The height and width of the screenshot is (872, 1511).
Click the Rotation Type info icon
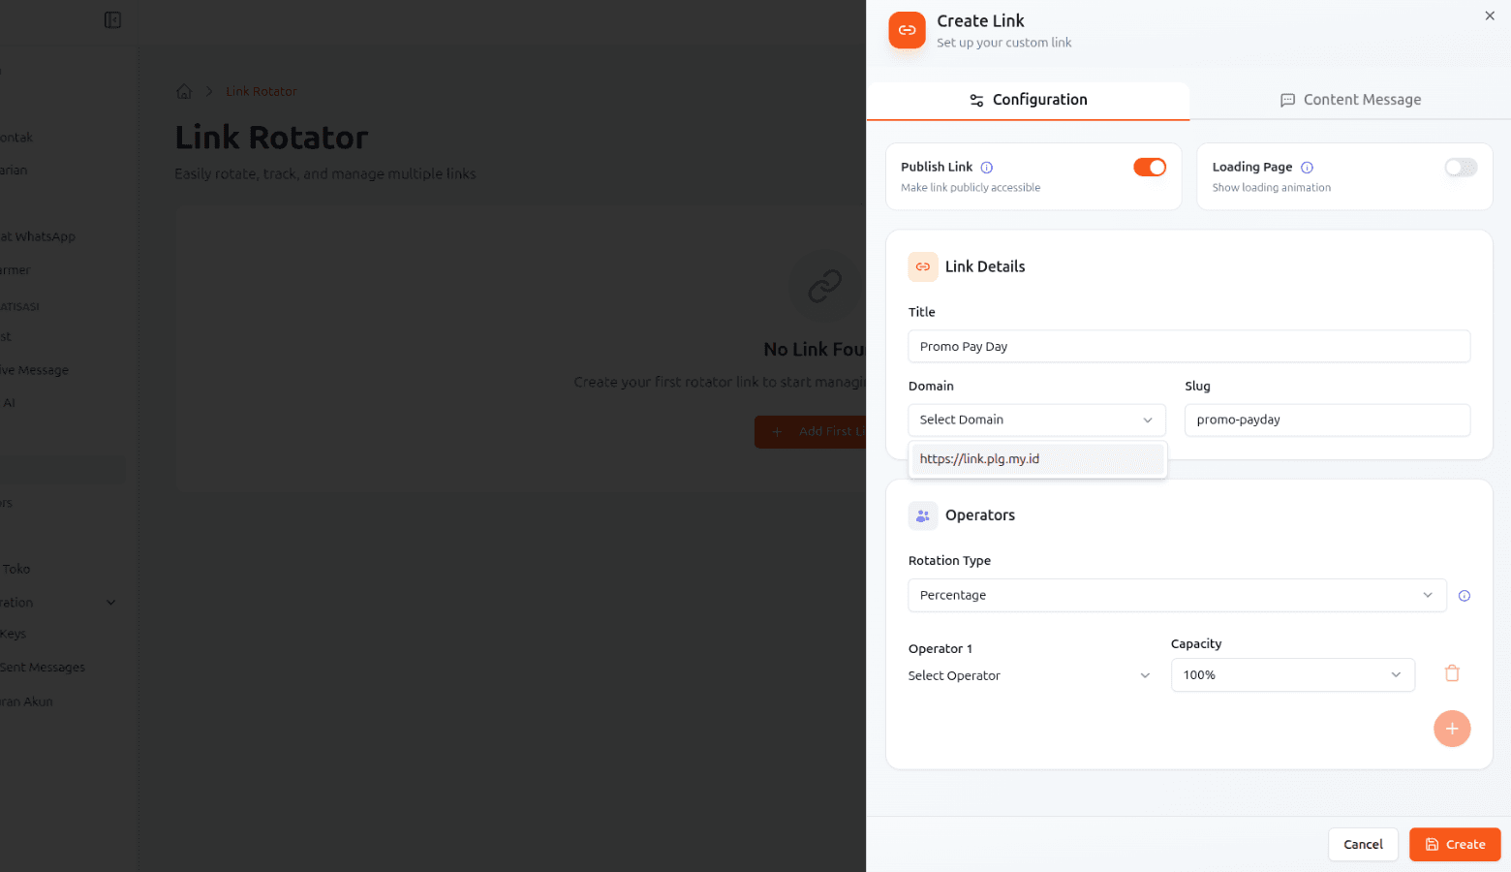point(1464,596)
